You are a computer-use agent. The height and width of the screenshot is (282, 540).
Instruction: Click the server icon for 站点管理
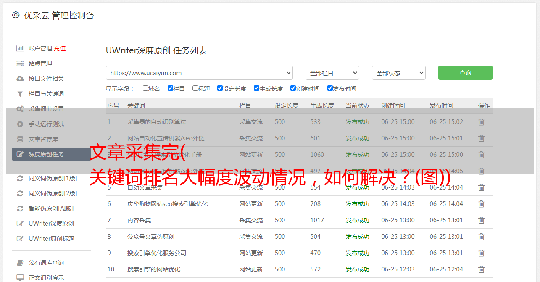point(20,63)
